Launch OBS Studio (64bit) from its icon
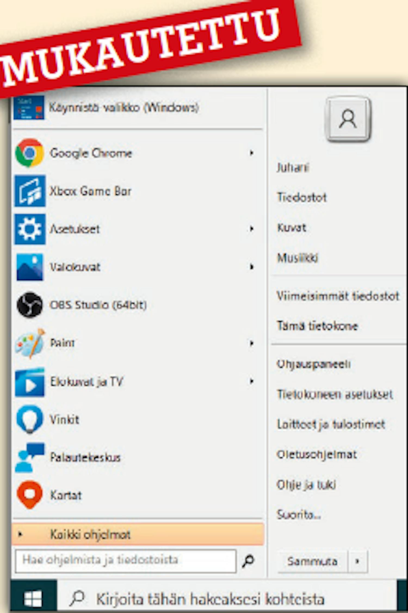Screen dimensions: 408x613 pyautogui.click(x=30, y=305)
